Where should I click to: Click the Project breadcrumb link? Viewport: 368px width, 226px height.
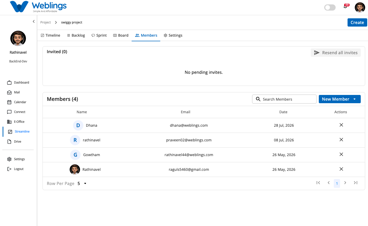coord(46,22)
